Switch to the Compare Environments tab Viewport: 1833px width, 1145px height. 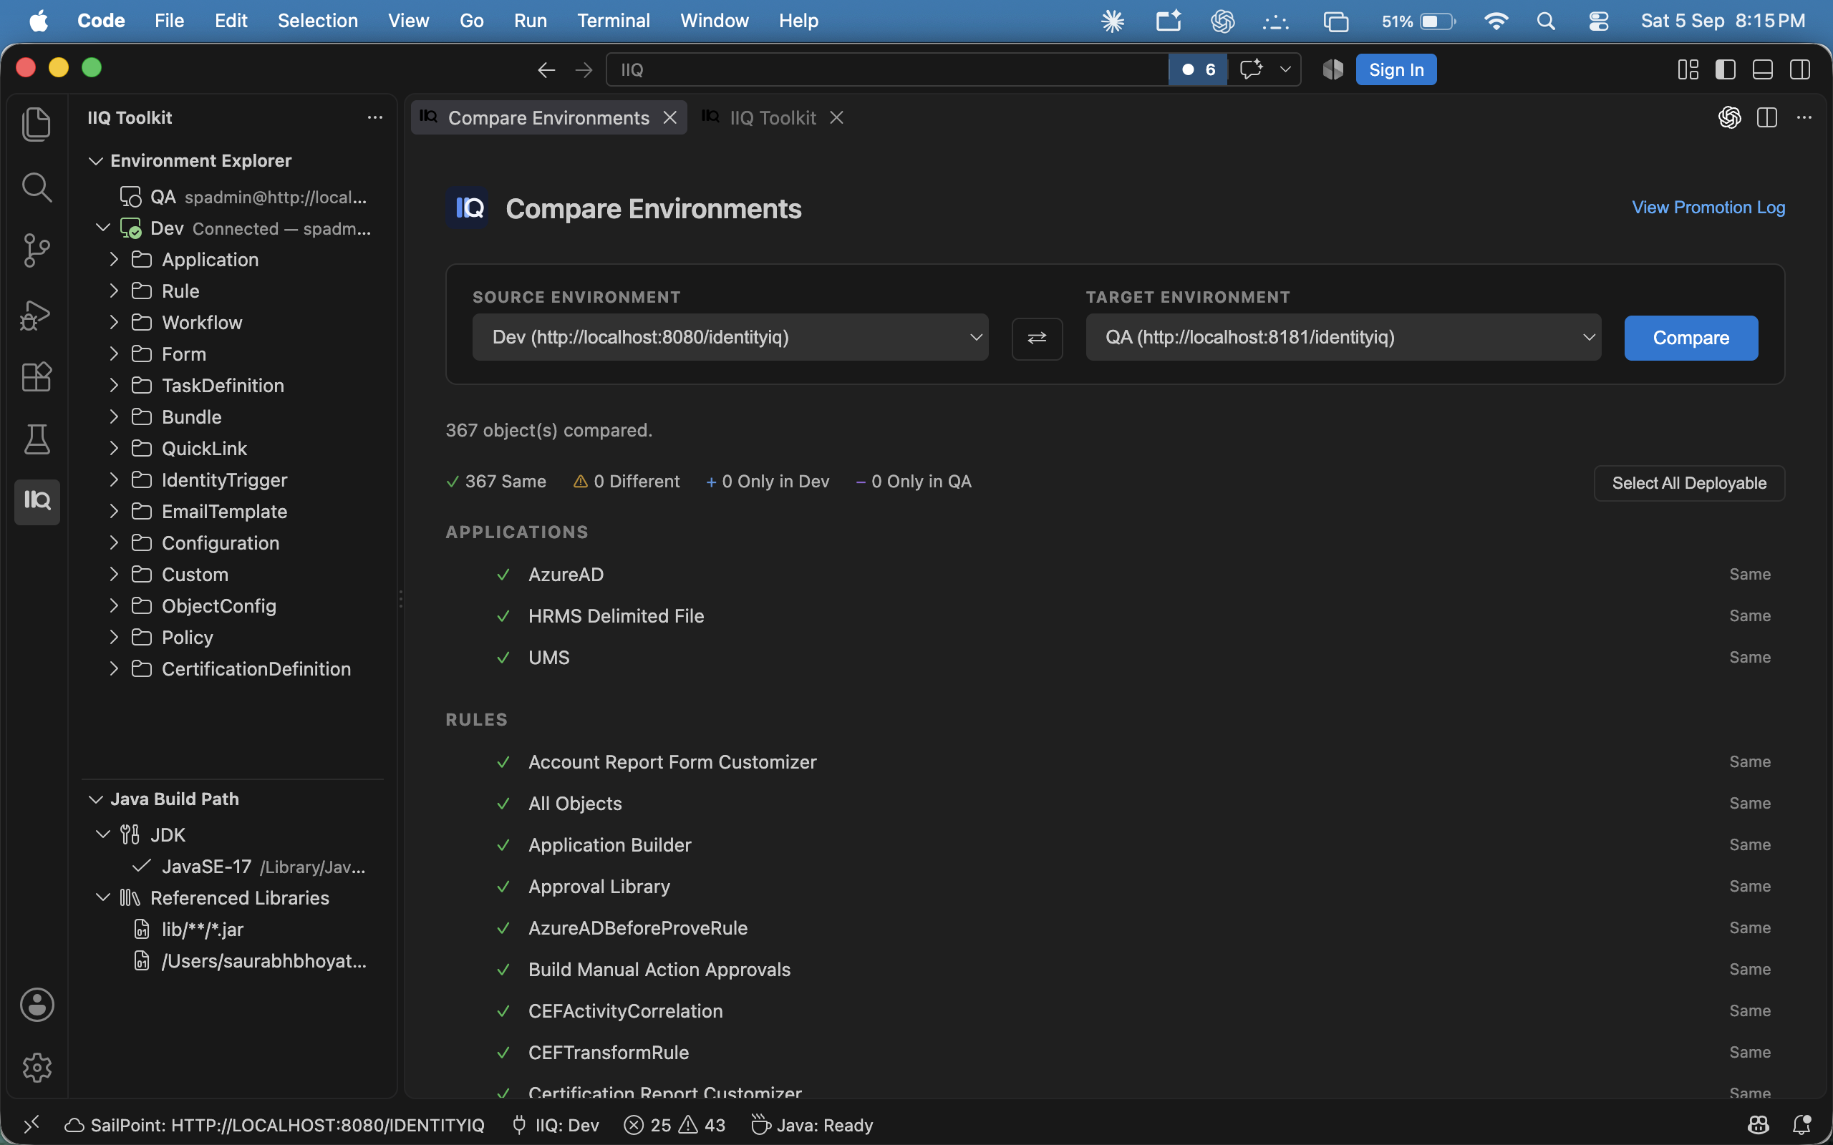(548, 117)
